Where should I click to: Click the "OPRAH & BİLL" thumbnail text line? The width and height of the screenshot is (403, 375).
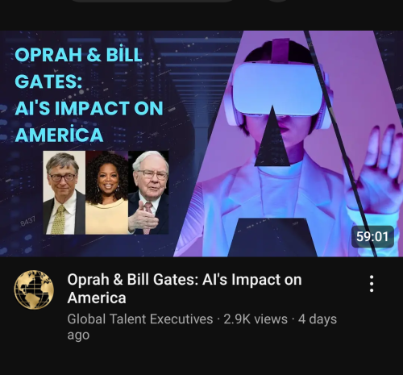click(78, 55)
